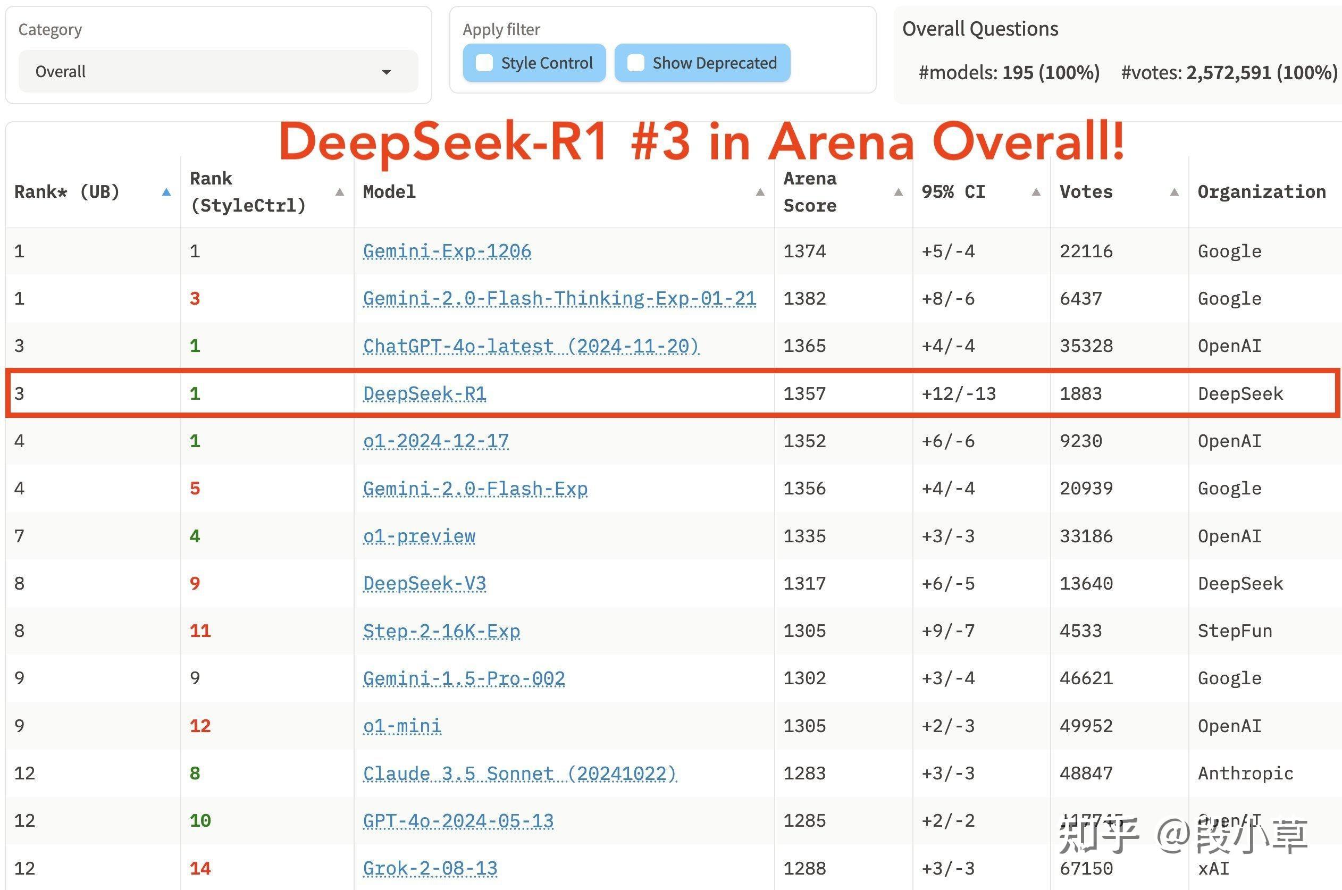Sort by Votes column arrow icon

pyautogui.click(x=1174, y=192)
